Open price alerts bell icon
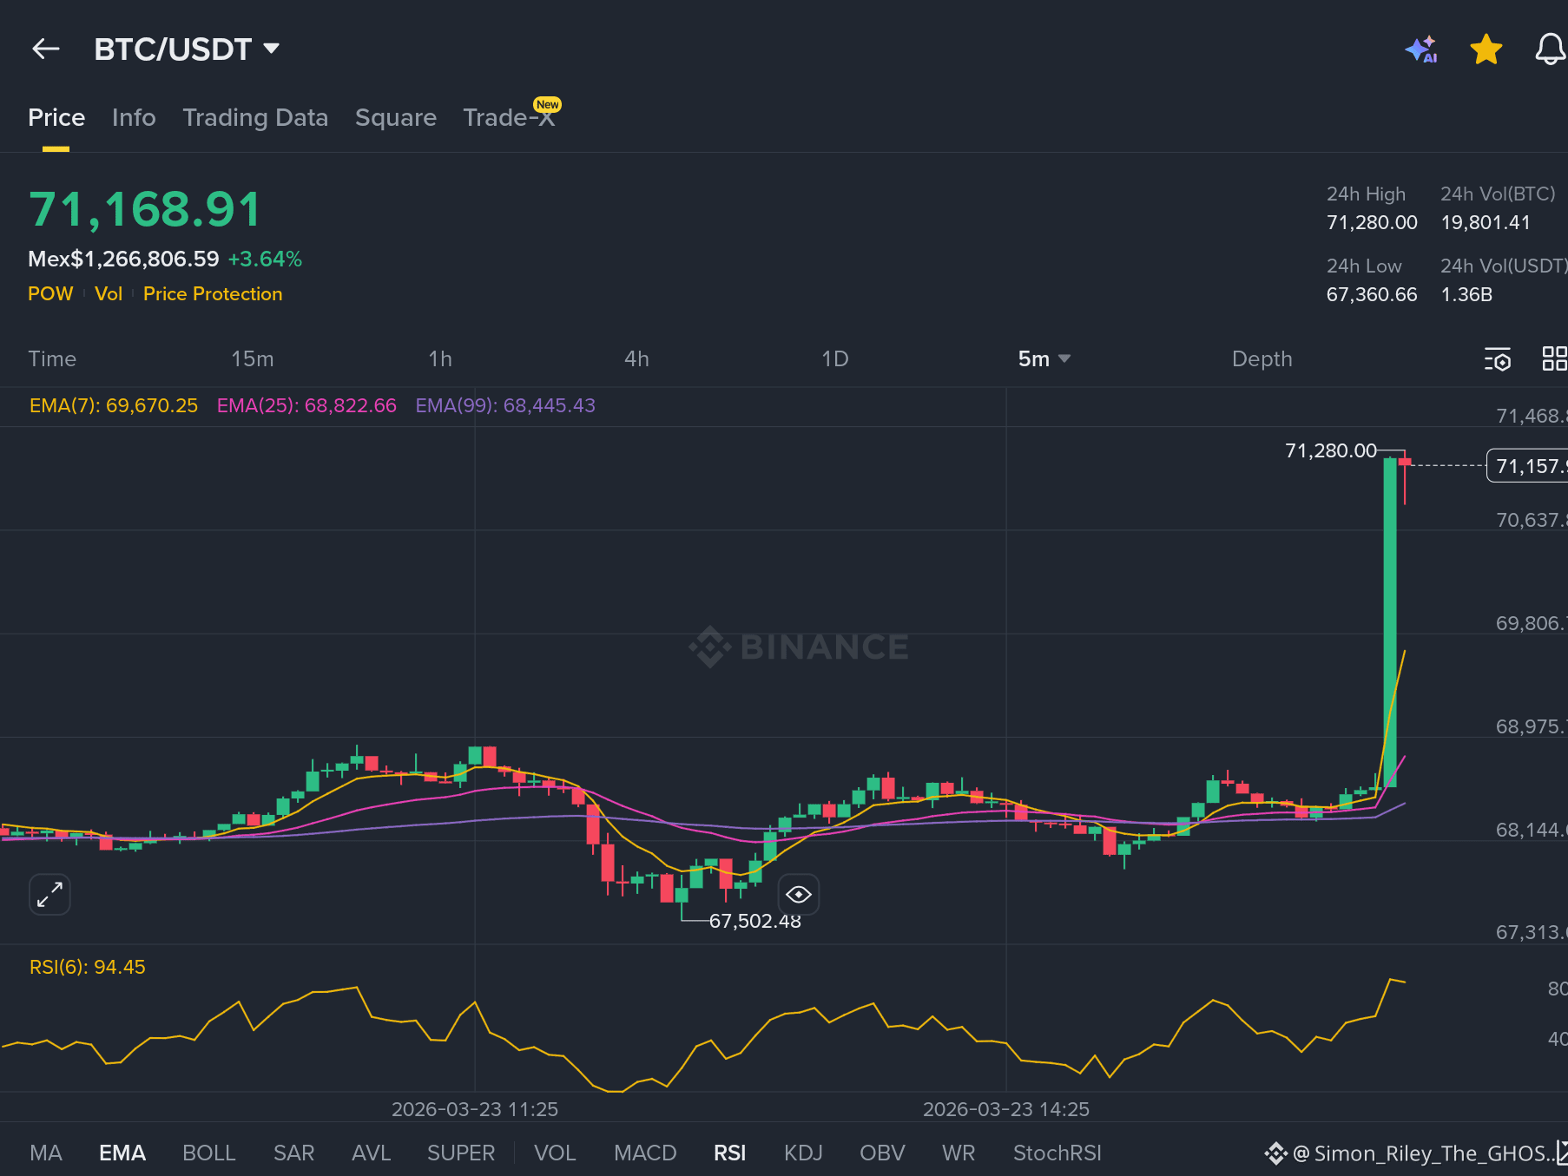The height and width of the screenshot is (1176, 1568). (x=1551, y=49)
